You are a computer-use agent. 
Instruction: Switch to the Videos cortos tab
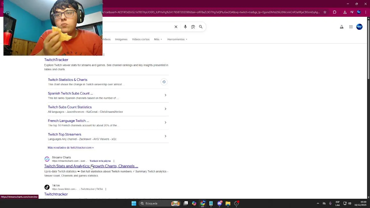[141, 39]
